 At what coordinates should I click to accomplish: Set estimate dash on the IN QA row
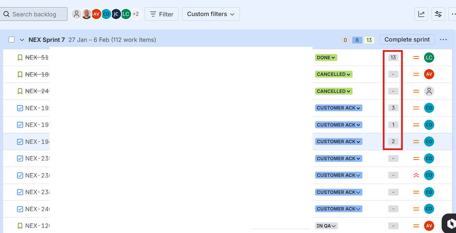(393, 226)
